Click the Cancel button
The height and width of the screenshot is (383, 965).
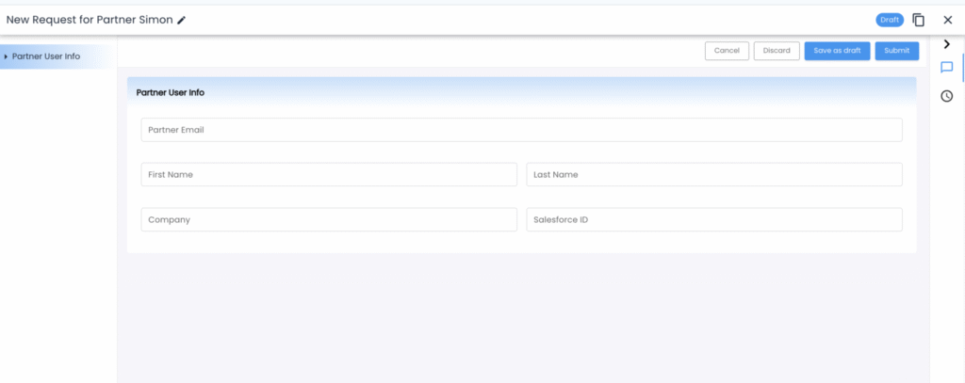click(x=727, y=51)
